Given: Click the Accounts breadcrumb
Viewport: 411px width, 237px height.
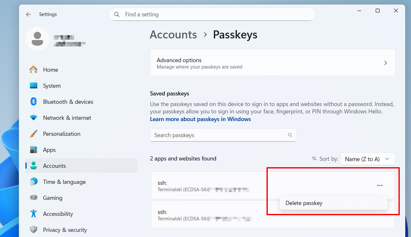Looking at the screenshot, I should [173, 35].
